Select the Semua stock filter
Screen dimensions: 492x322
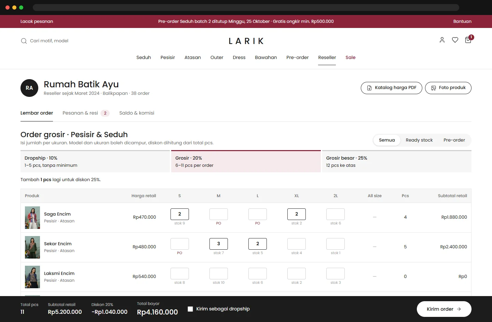[387, 140]
